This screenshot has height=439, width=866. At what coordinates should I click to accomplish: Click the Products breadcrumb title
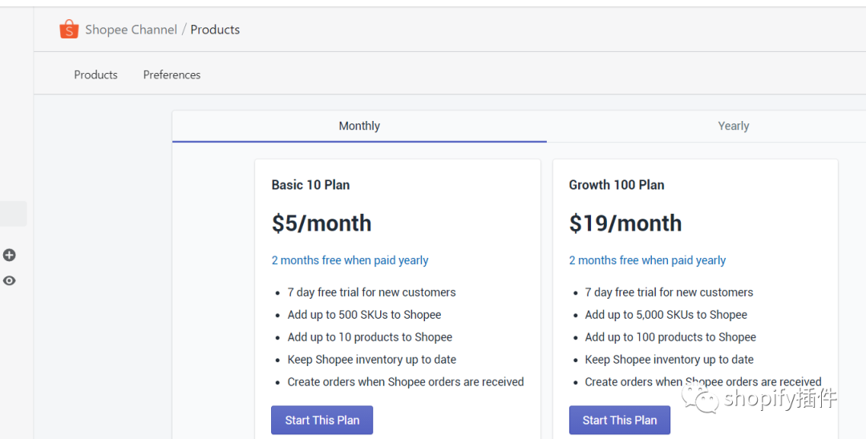[215, 30]
